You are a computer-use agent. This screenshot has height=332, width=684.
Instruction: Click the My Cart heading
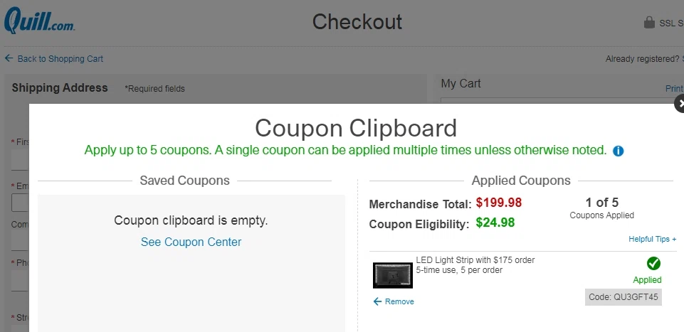coord(461,83)
